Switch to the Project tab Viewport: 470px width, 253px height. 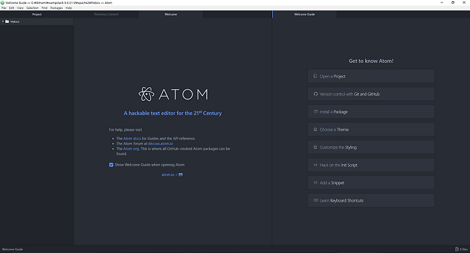(x=37, y=14)
